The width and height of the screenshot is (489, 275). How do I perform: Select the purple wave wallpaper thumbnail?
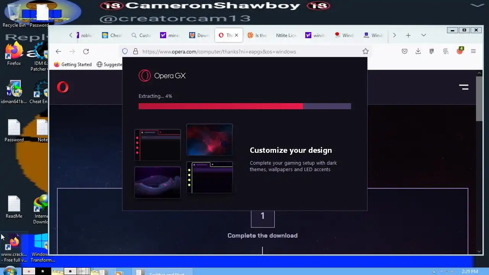(157, 182)
